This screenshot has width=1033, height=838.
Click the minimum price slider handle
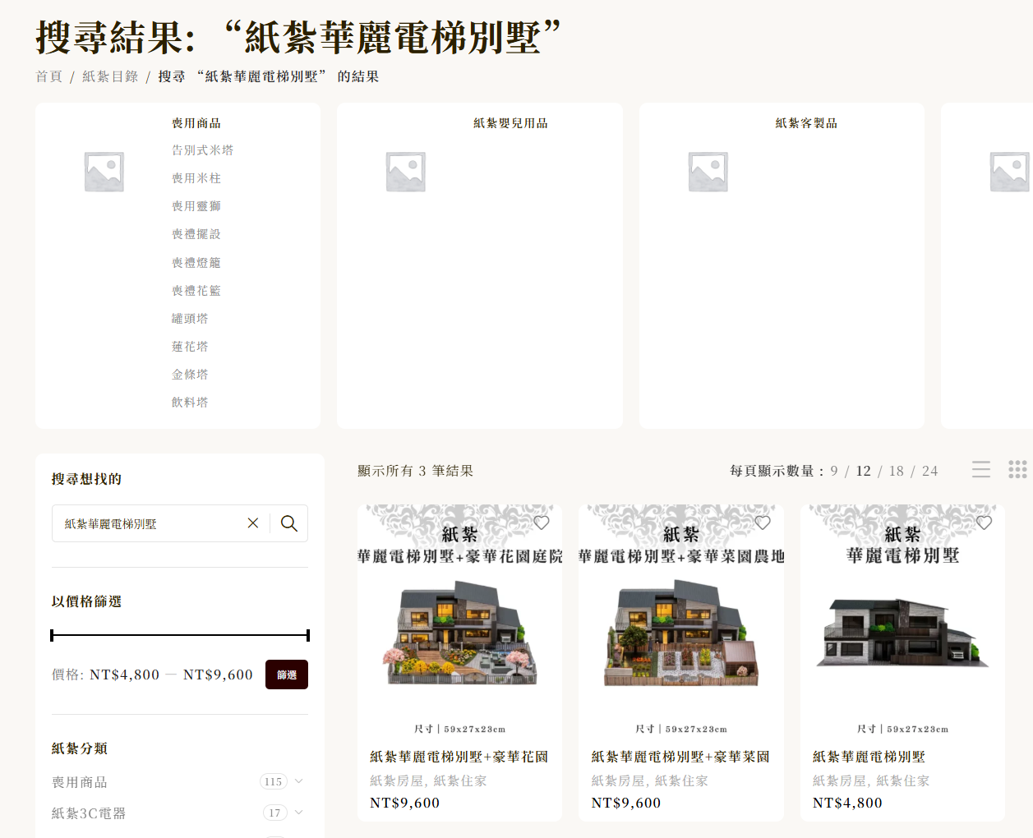point(52,635)
